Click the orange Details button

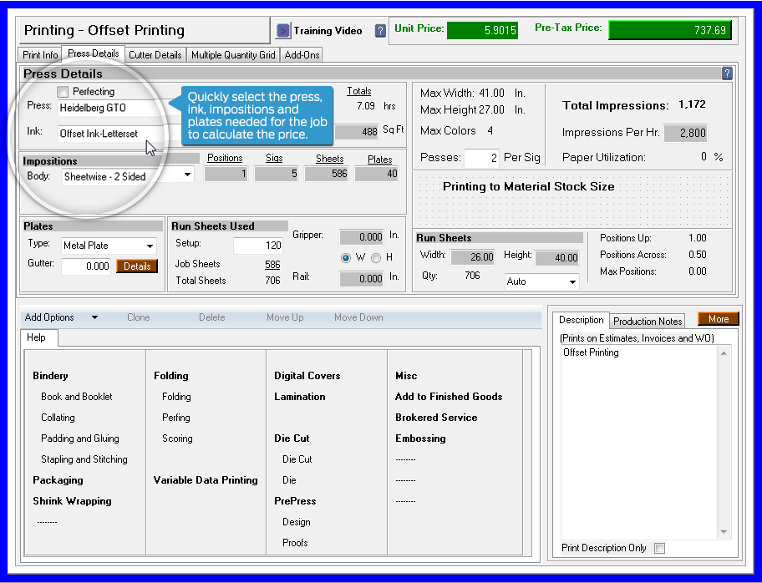(x=138, y=266)
